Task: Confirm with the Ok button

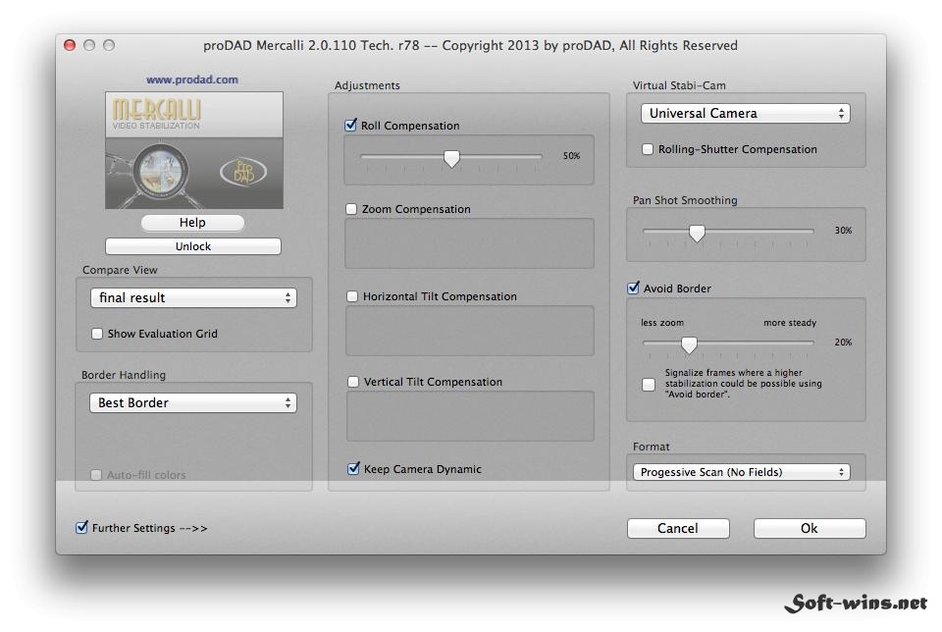Action: [x=810, y=528]
